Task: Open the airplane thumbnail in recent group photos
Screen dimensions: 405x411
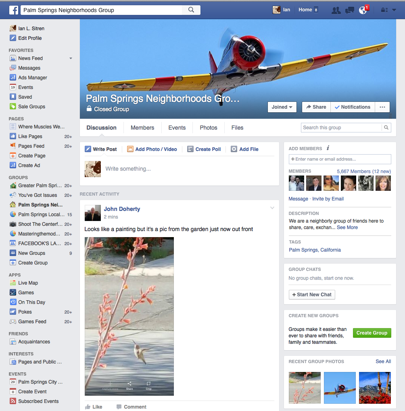Action: tap(340, 388)
